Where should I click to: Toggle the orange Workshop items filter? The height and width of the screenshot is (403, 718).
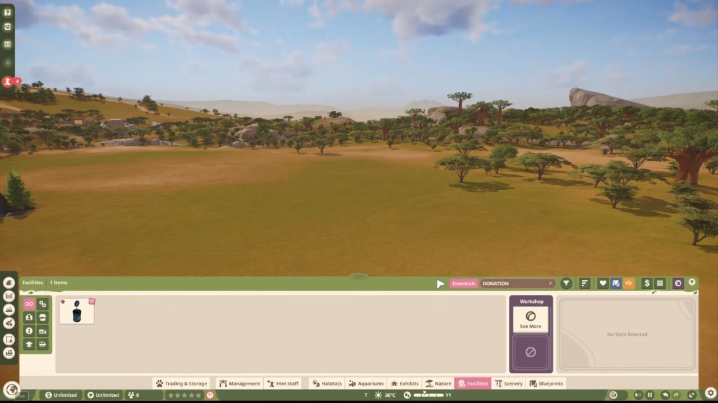pyautogui.click(x=629, y=283)
